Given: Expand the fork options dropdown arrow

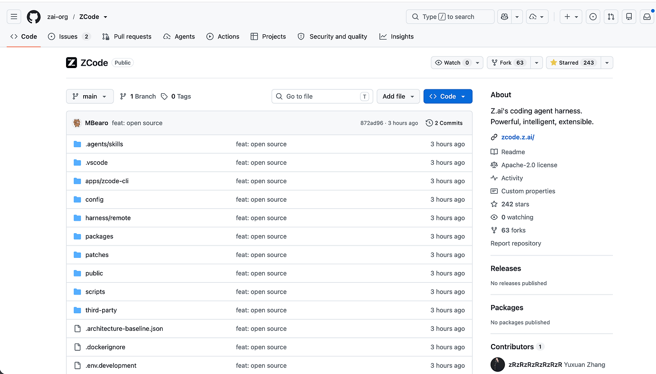Looking at the screenshot, I should tap(537, 63).
